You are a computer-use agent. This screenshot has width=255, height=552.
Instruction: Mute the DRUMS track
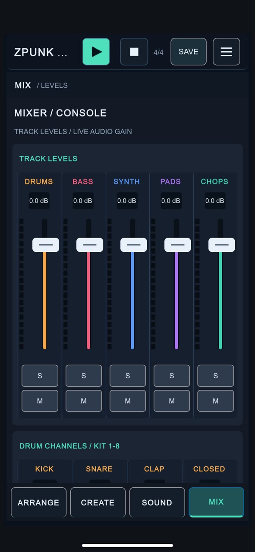40,401
